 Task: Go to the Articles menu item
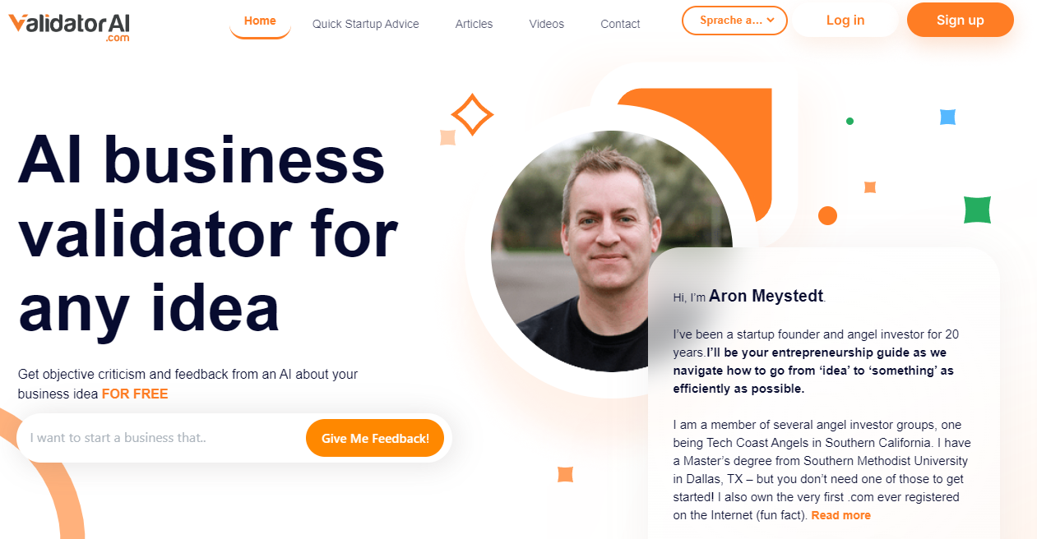point(474,24)
